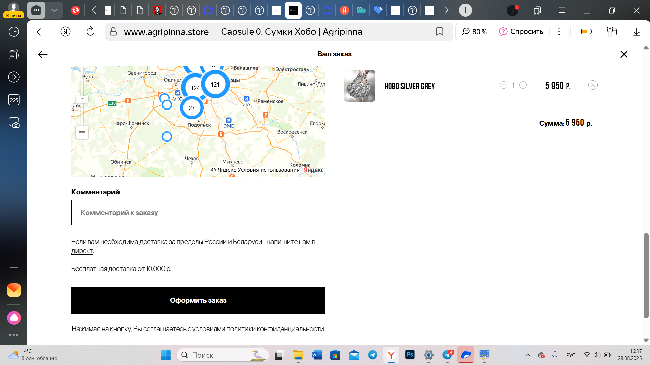
Task: Open the HOBO SILVER GREY product thumbnail
Action: [x=360, y=86]
